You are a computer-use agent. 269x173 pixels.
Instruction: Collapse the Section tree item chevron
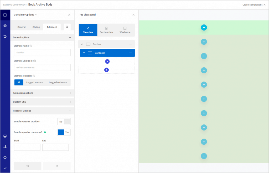pos(82,44)
